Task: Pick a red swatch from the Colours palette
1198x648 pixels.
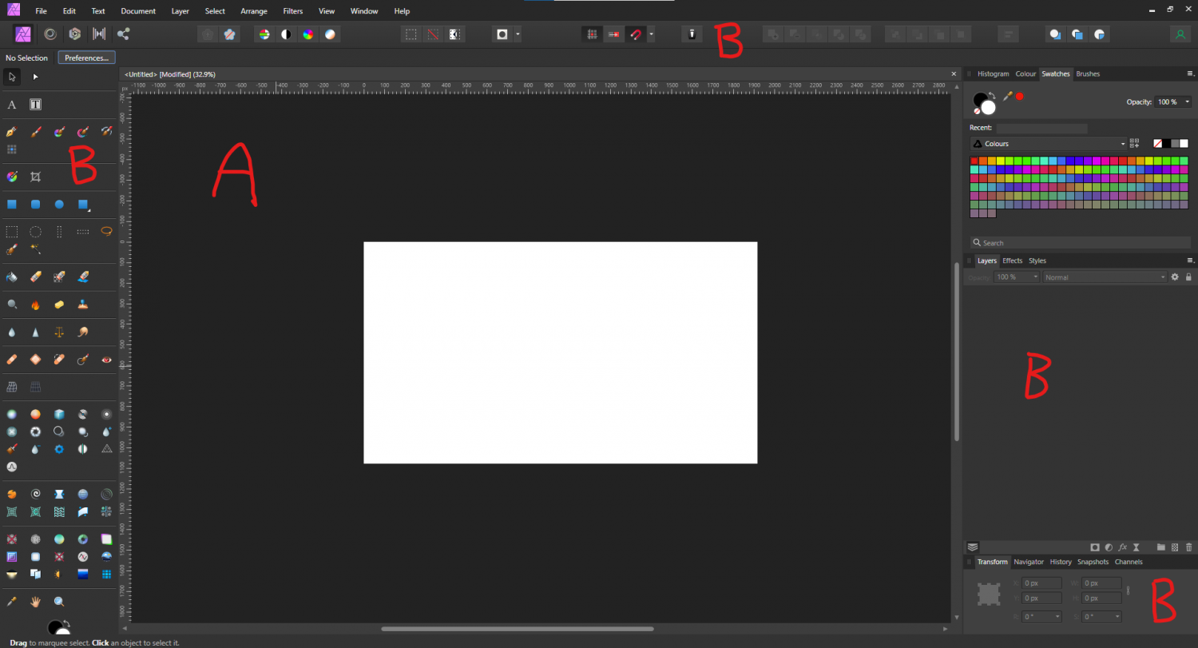Action: (x=974, y=160)
